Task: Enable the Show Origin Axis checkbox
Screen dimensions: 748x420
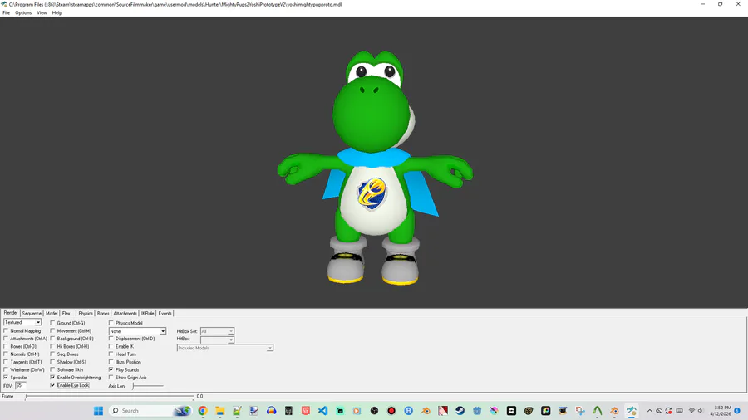Action: pos(111,377)
